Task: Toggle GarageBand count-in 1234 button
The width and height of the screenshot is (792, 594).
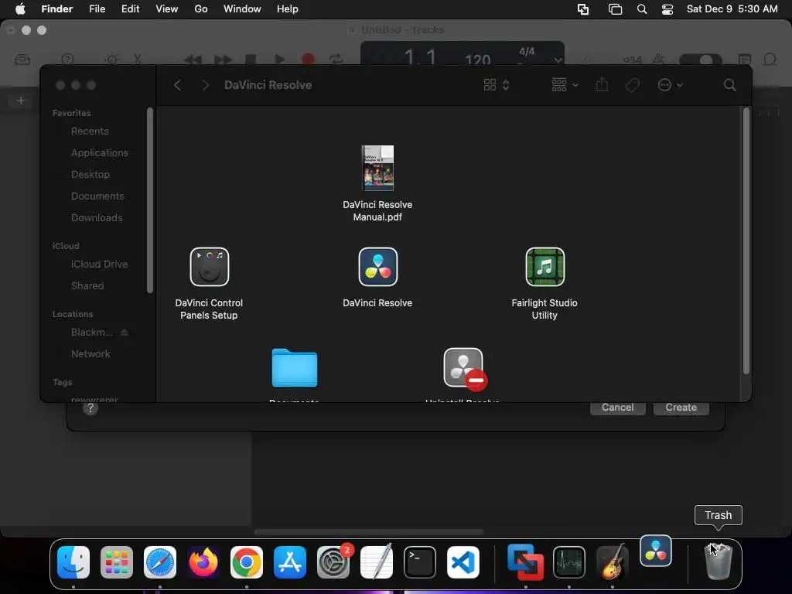Action: click(x=632, y=60)
